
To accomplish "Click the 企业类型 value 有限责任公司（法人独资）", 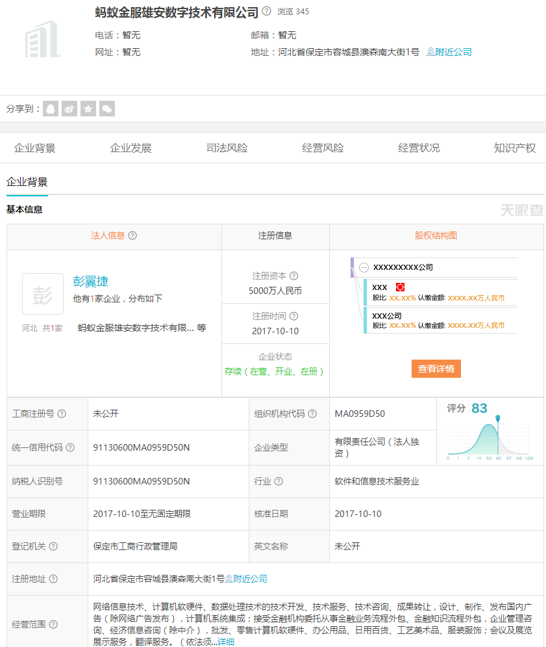I will pyautogui.click(x=377, y=447).
